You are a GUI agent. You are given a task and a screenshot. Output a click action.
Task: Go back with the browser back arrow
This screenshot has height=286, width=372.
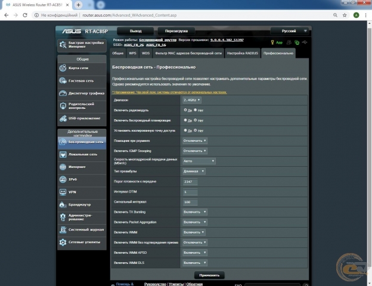tap(7, 15)
